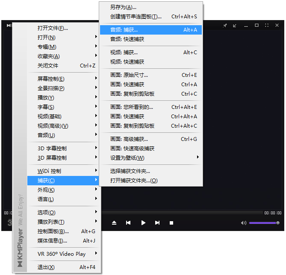Expand the 收藏夹(A) submenu
This screenshot has height=275, width=286.
[63, 56]
